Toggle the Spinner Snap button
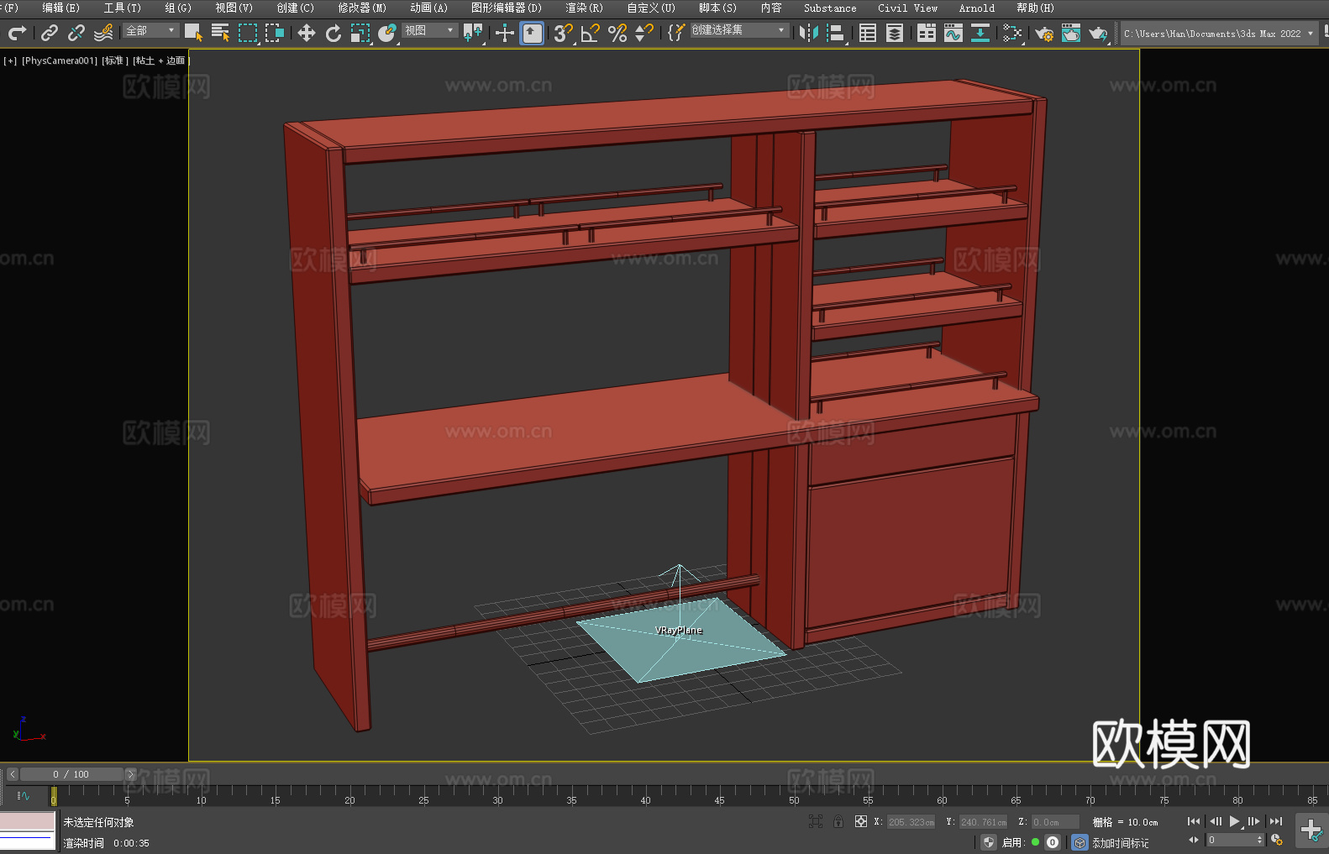Viewport: 1329px width, 854px height. pos(644,33)
